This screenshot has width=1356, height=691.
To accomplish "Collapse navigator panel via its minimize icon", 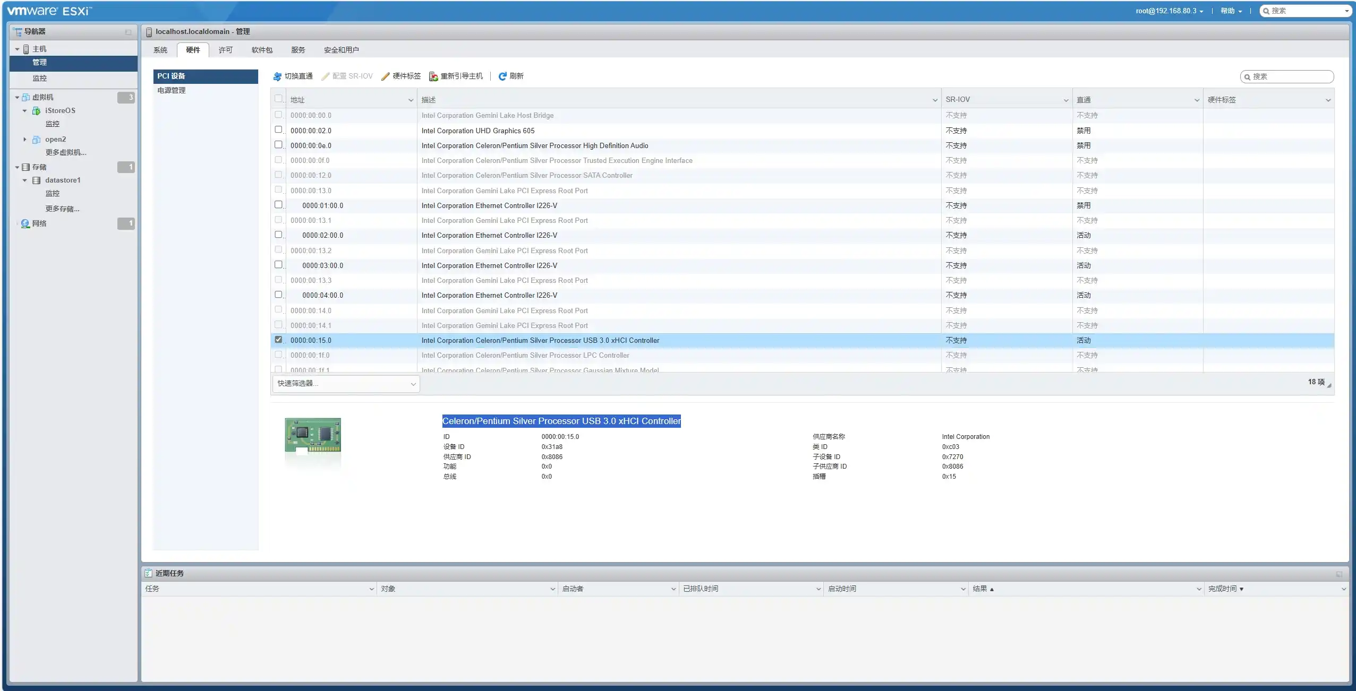I will tap(128, 32).
